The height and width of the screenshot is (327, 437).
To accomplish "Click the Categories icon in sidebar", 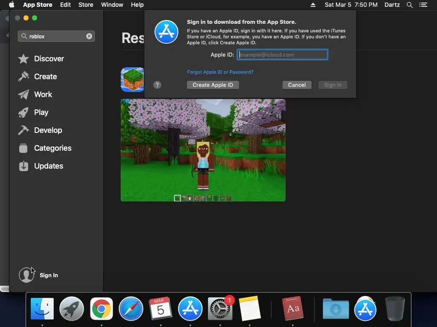I will pyautogui.click(x=23, y=148).
